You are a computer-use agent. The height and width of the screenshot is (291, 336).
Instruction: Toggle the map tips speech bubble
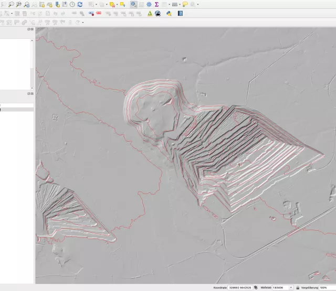coord(185,4)
